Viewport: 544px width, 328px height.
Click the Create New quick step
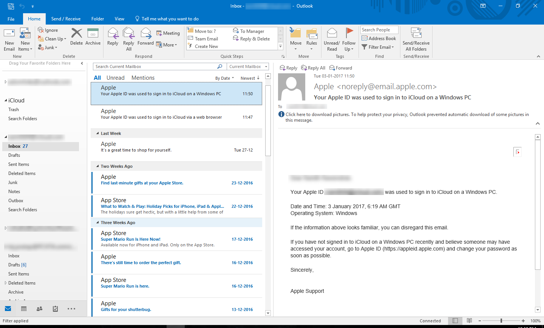[203, 46]
